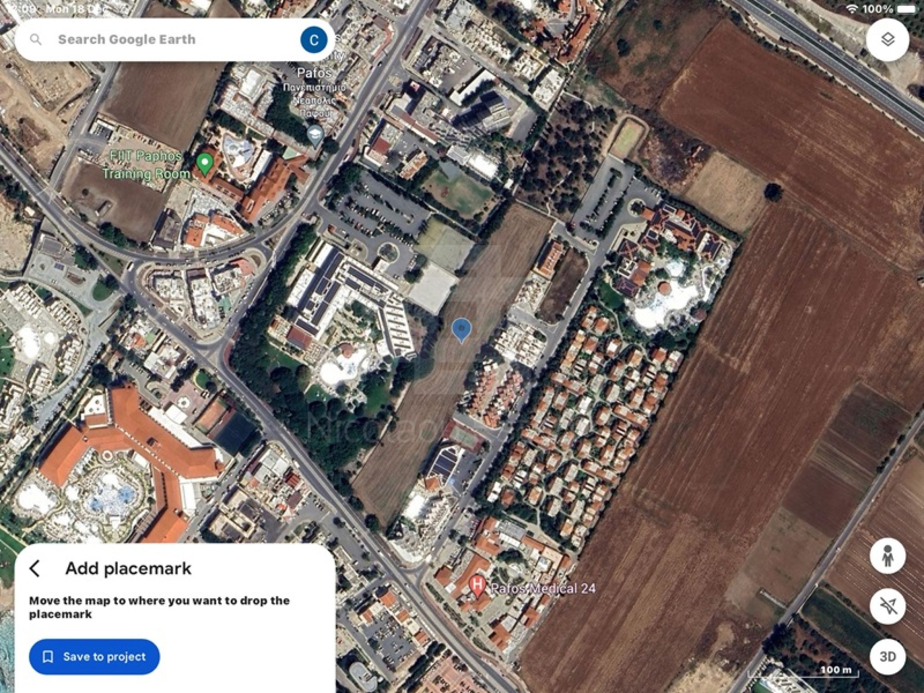Click the FIIT Paphos Training Room label

point(147,165)
